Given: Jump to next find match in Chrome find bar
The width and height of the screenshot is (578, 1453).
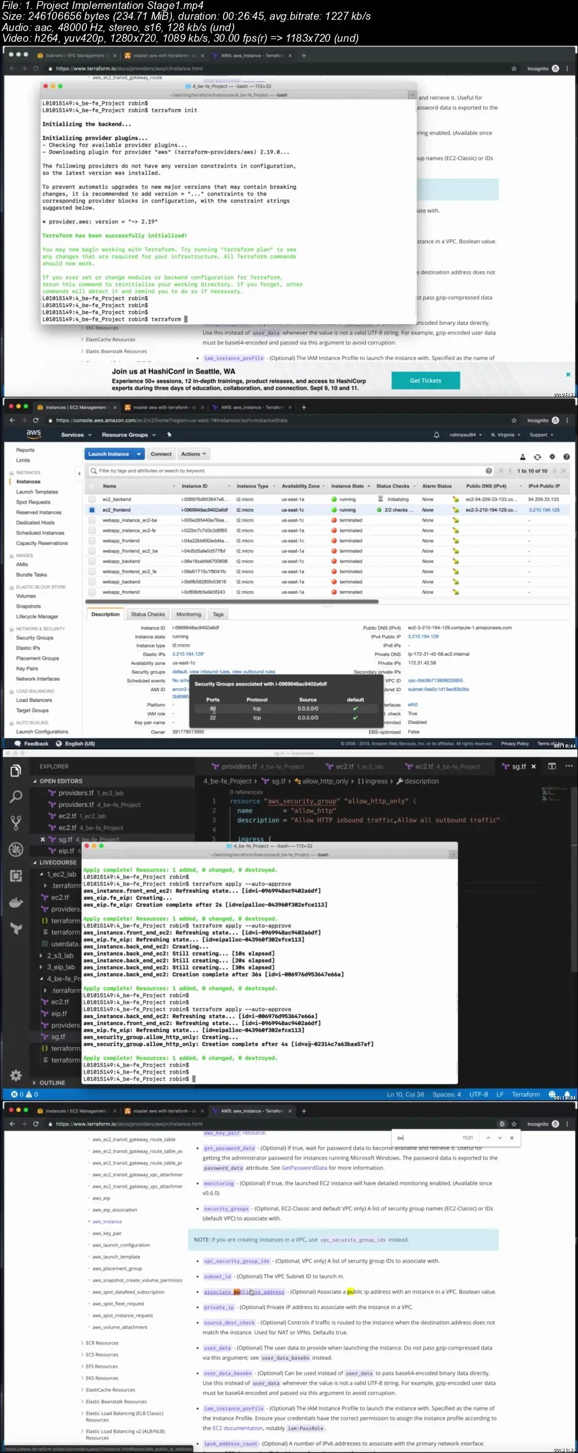Looking at the screenshot, I should pyautogui.click(x=501, y=1138).
